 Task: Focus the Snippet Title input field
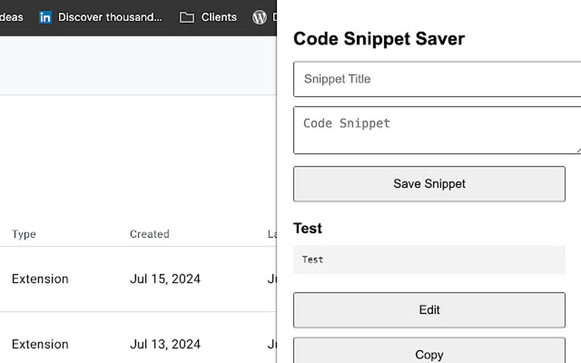click(x=436, y=79)
